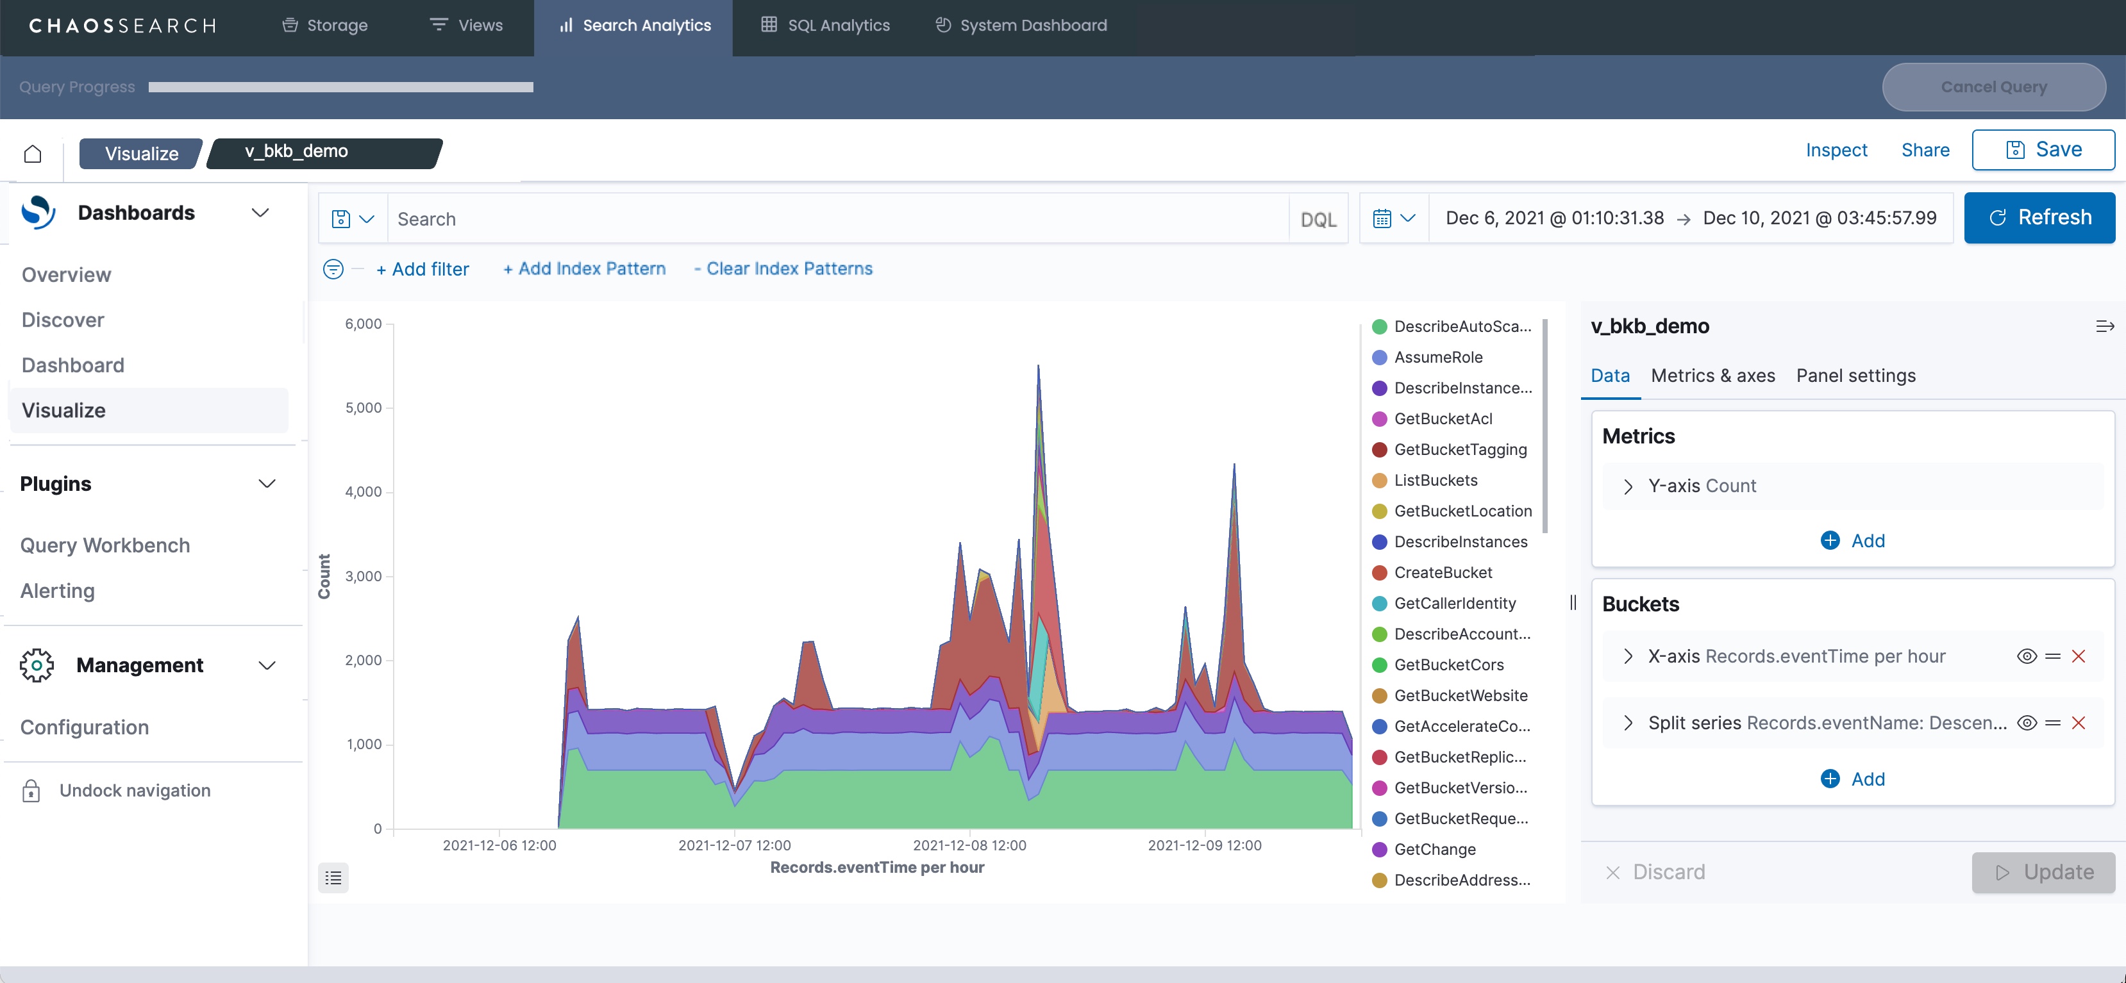Open the calendar quick date menu

(x=1393, y=218)
